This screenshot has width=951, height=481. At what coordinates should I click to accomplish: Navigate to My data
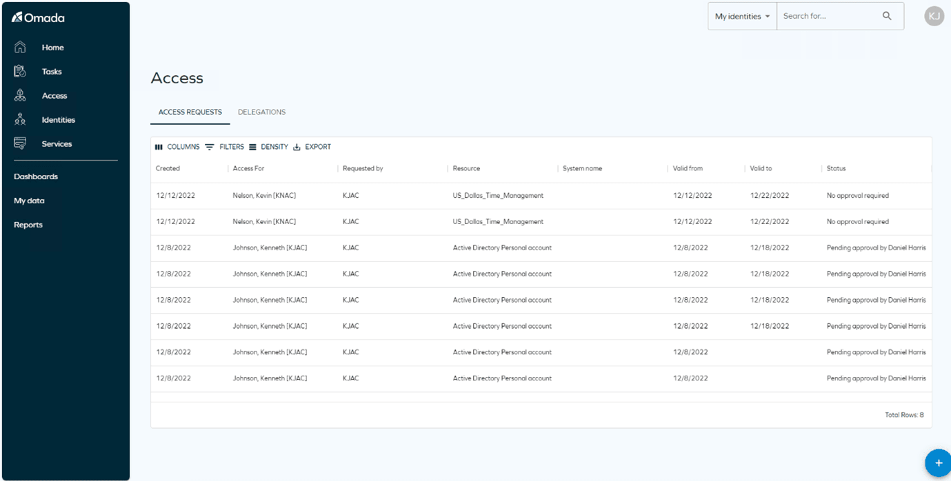tap(28, 201)
